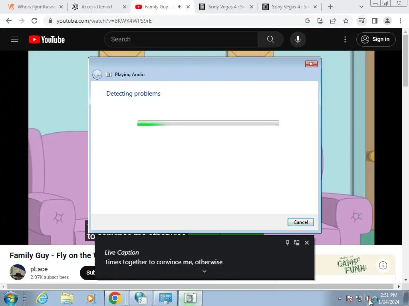Launch Internet Explorer from the taskbar
Viewport: 409px width, 306px height.
42,298
